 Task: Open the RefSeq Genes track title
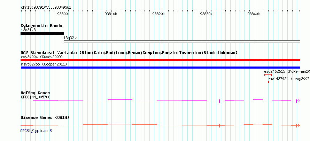coord(36,93)
